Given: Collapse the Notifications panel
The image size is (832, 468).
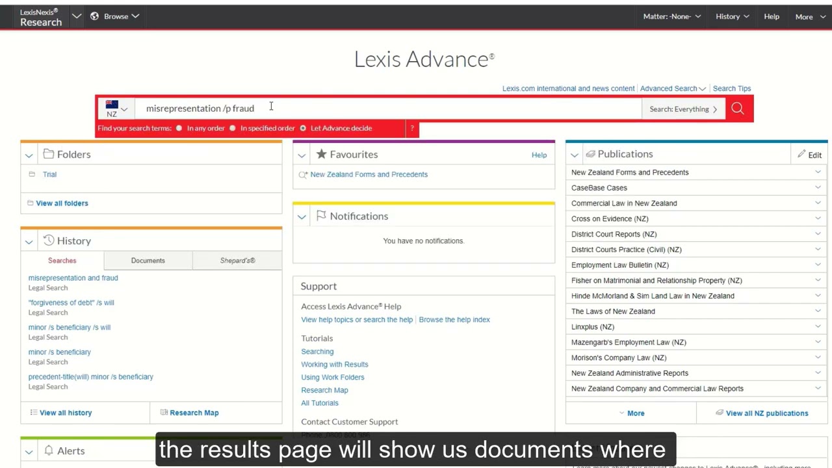Looking at the screenshot, I should [302, 216].
